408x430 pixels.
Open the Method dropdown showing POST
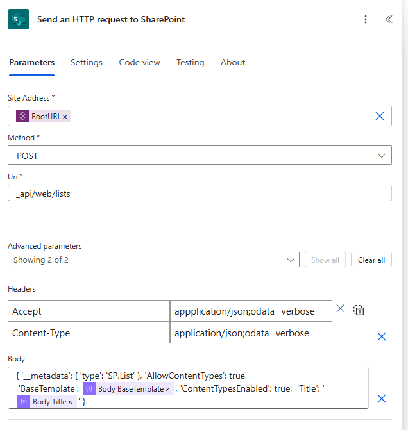(x=200, y=156)
